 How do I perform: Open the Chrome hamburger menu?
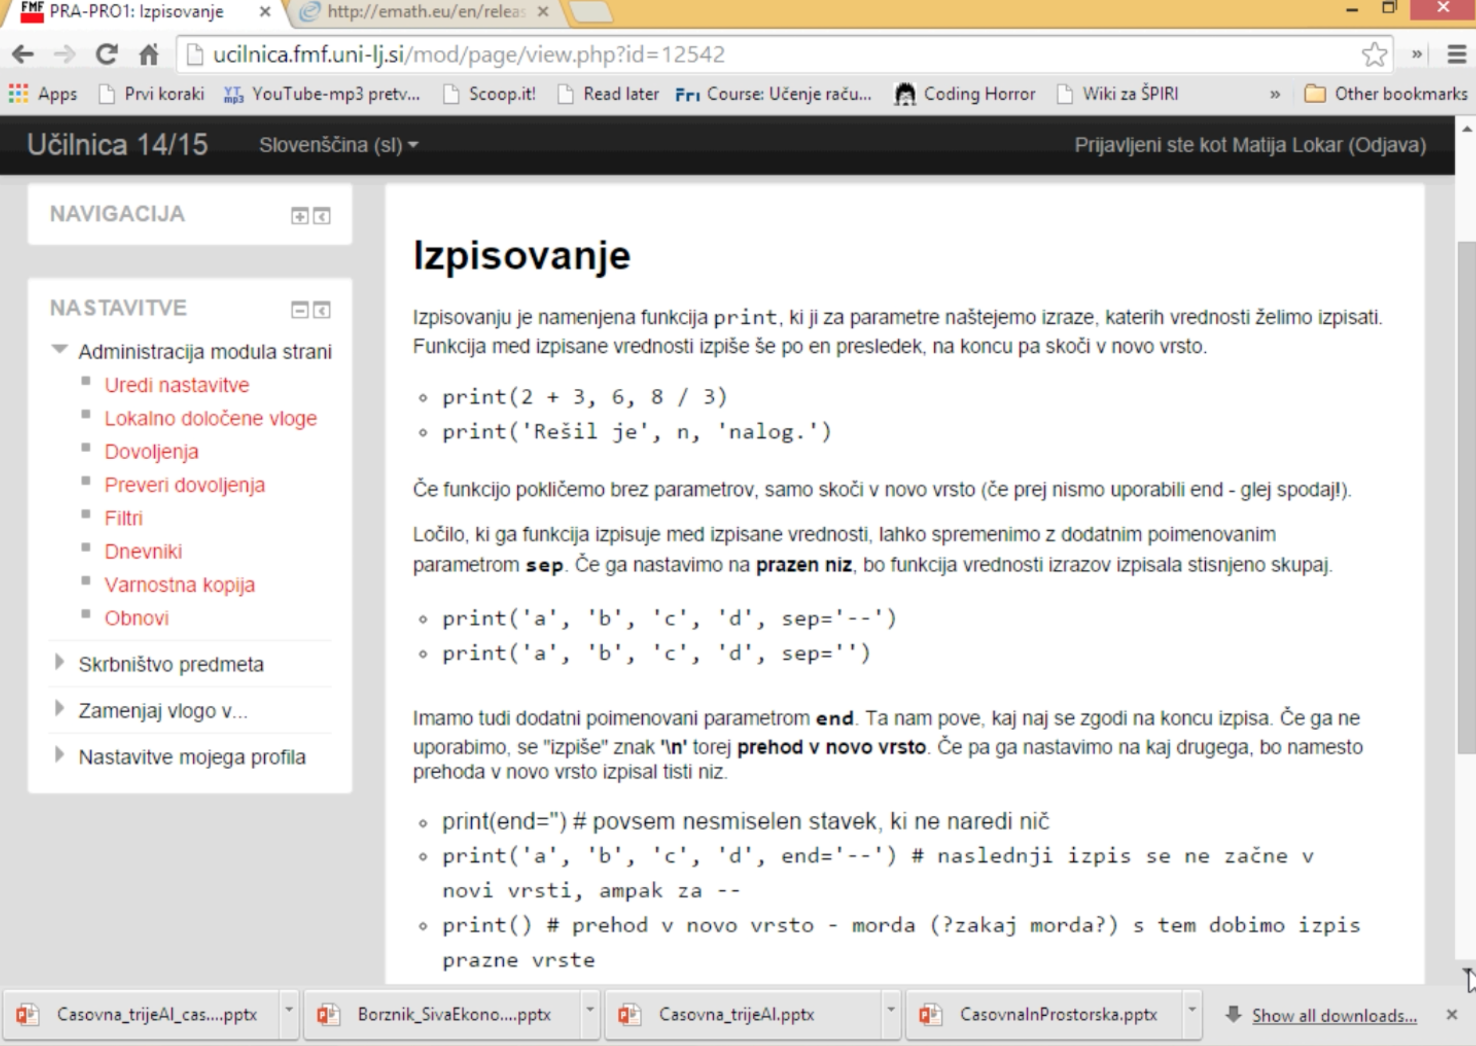[1457, 55]
